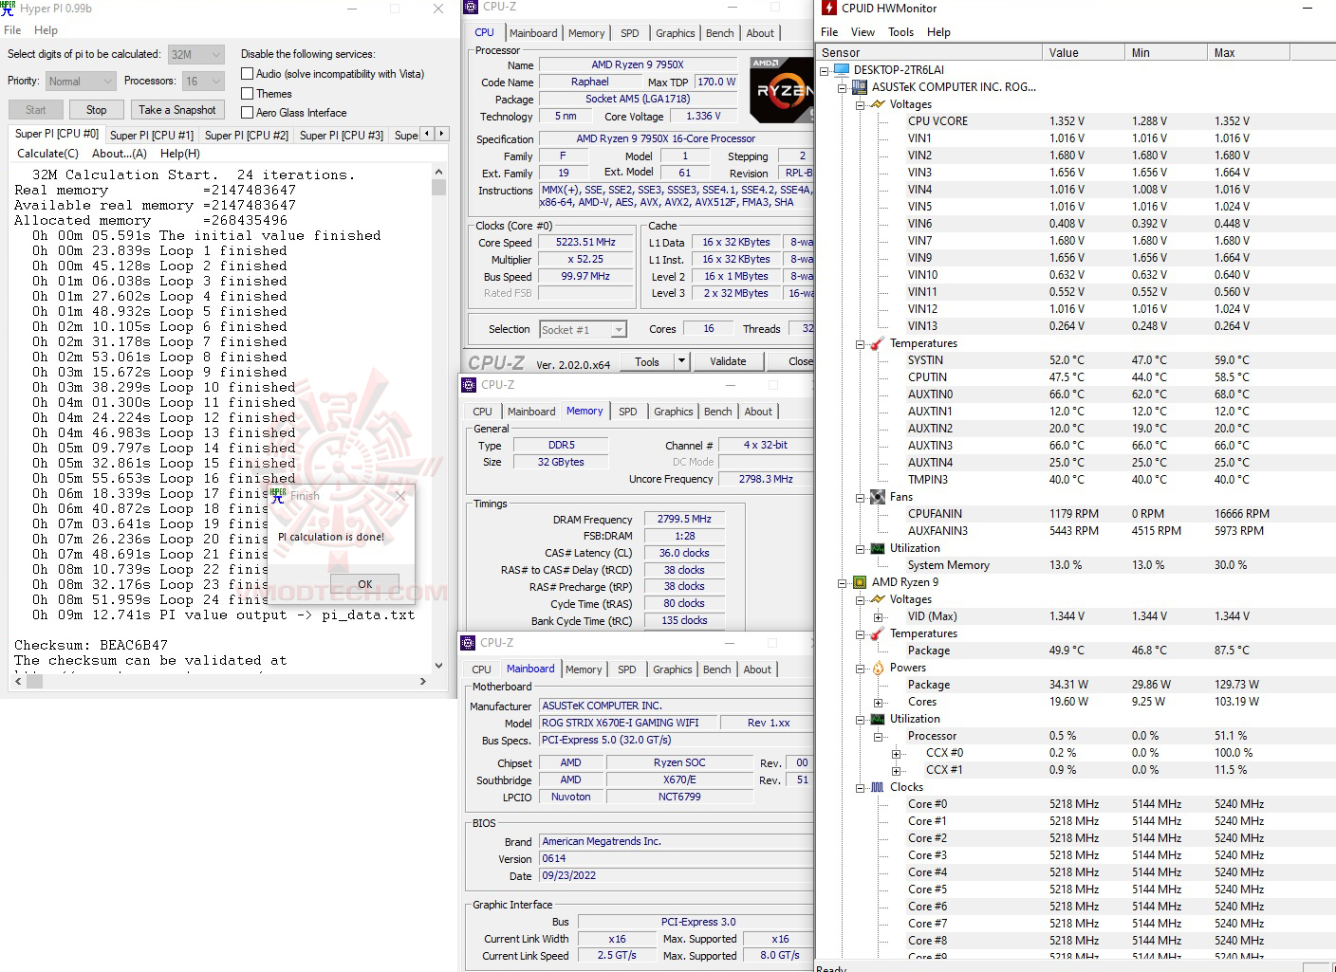This screenshot has width=1336, height=972.
Task: Click the Sensor column header in HWMonitor
Action: (929, 53)
